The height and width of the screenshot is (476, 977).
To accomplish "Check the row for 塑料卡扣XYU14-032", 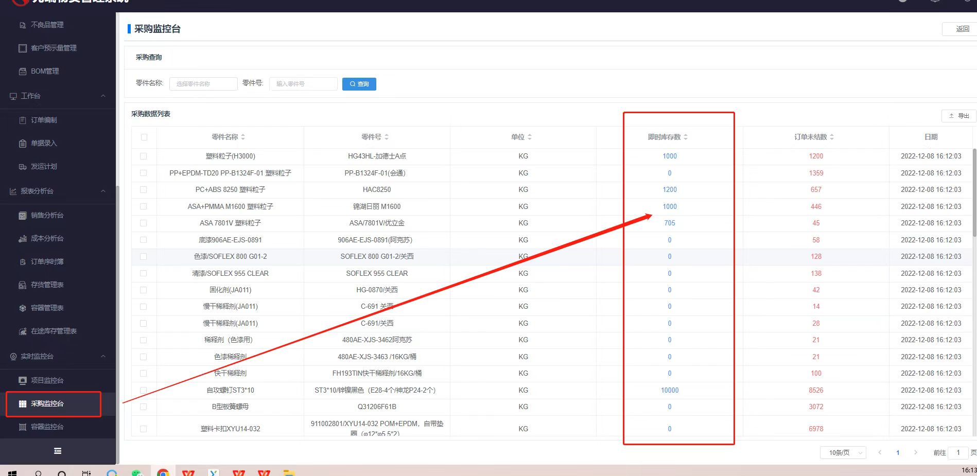I will 144,429.
